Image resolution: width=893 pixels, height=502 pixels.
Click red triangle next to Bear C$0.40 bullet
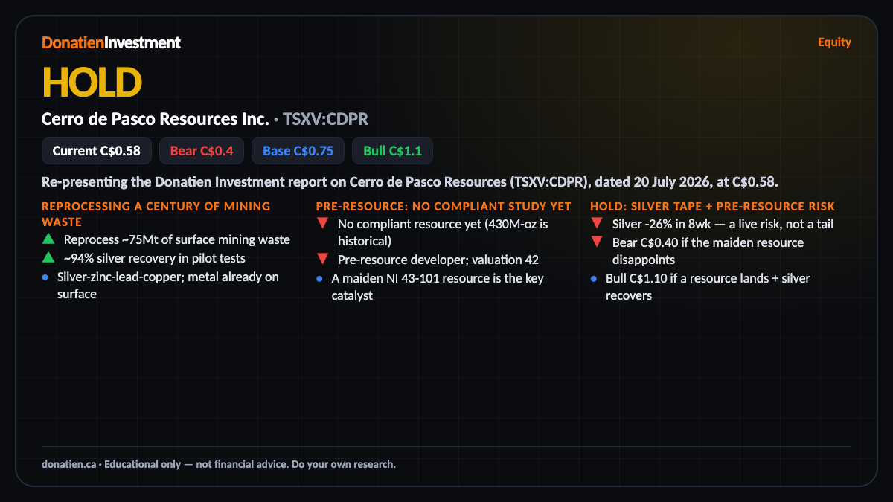coord(596,242)
